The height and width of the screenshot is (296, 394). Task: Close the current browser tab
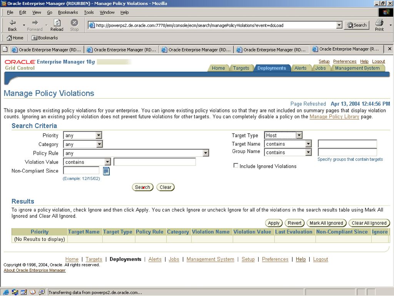(x=389, y=49)
